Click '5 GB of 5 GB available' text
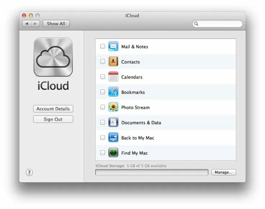The width and height of the screenshot is (265, 209). pyautogui.click(x=147, y=166)
